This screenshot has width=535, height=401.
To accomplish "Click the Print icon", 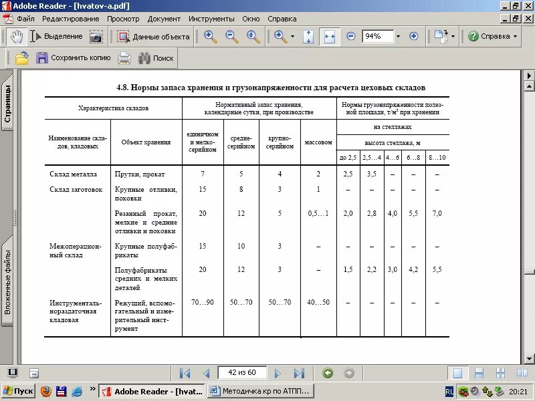I will [124, 58].
